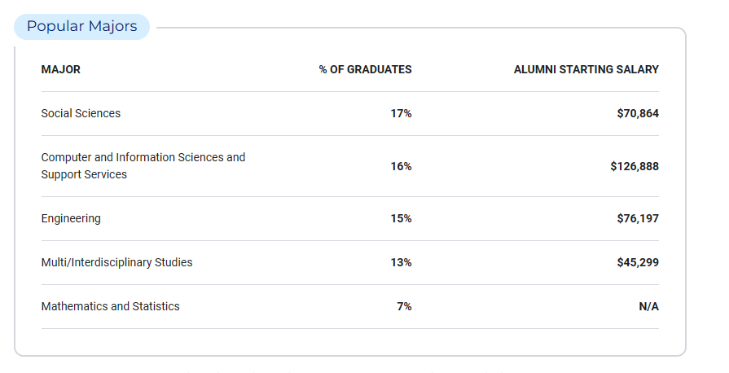This screenshot has height=373, width=729.
Task: Select the 7% graduates value
Action: [x=404, y=306]
